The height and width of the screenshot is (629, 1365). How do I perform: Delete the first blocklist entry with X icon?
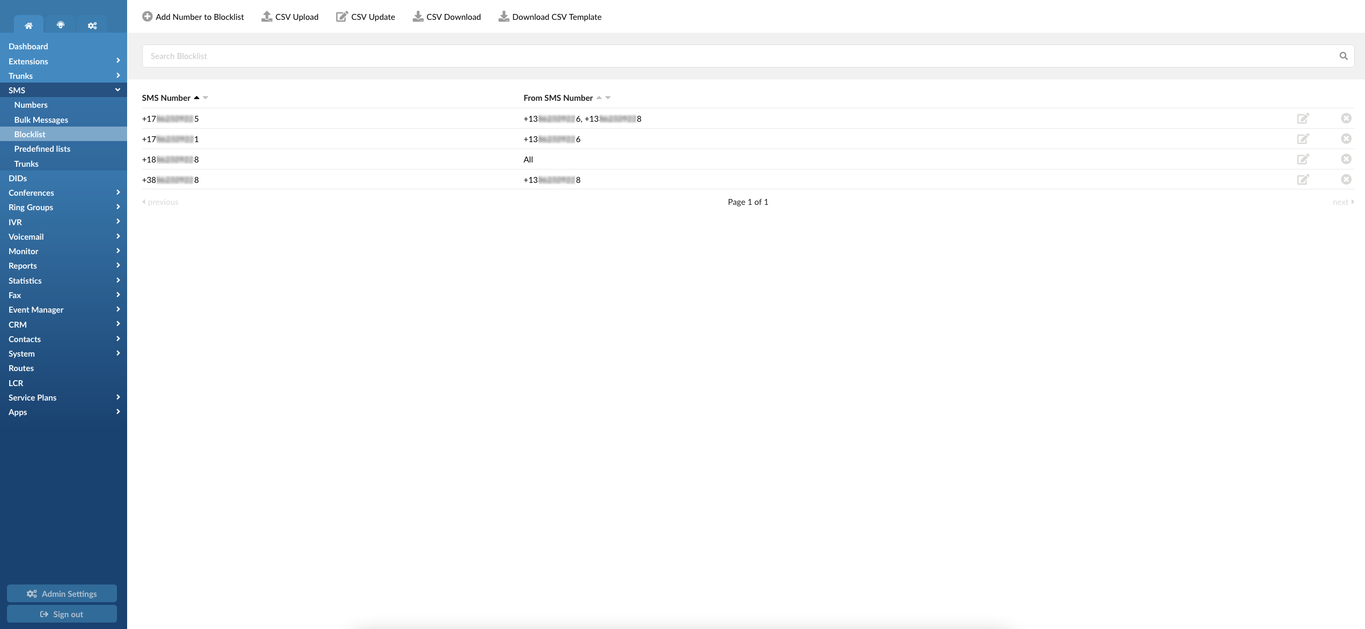(x=1346, y=118)
